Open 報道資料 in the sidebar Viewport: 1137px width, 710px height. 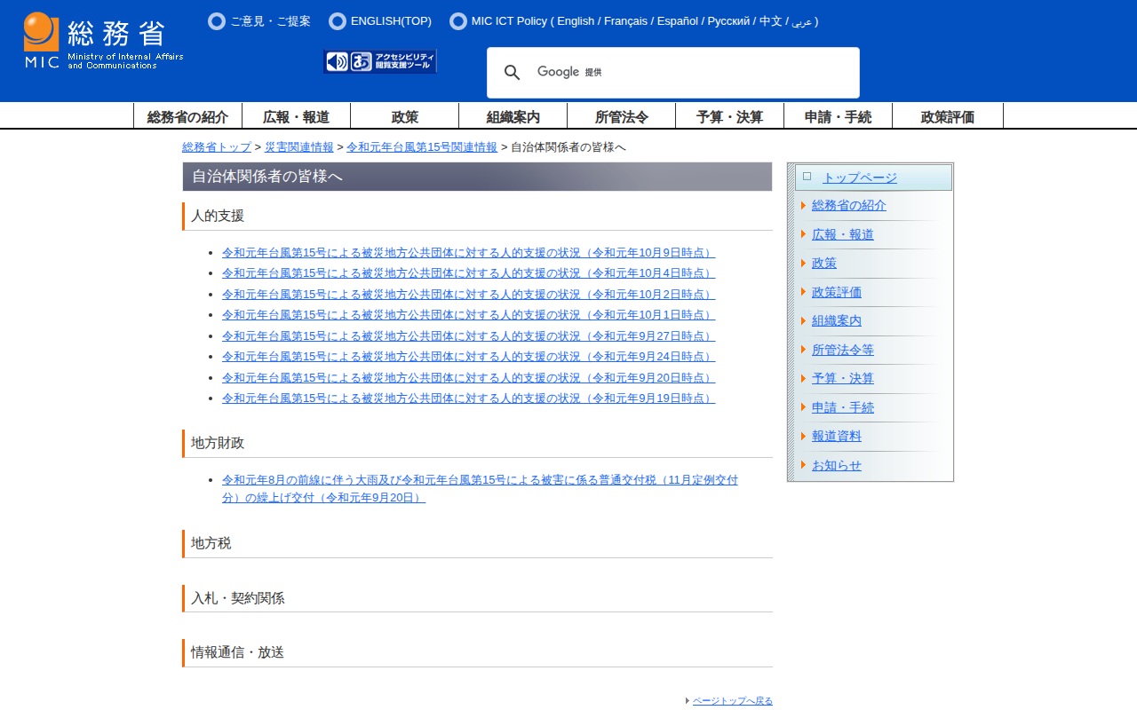(836, 436)
